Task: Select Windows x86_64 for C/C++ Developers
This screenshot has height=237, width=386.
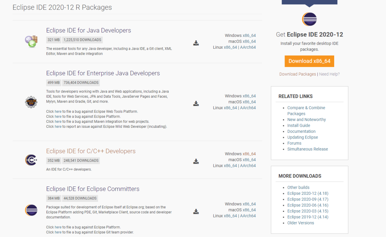Action: pyautogui.click(x=249, y=154)
